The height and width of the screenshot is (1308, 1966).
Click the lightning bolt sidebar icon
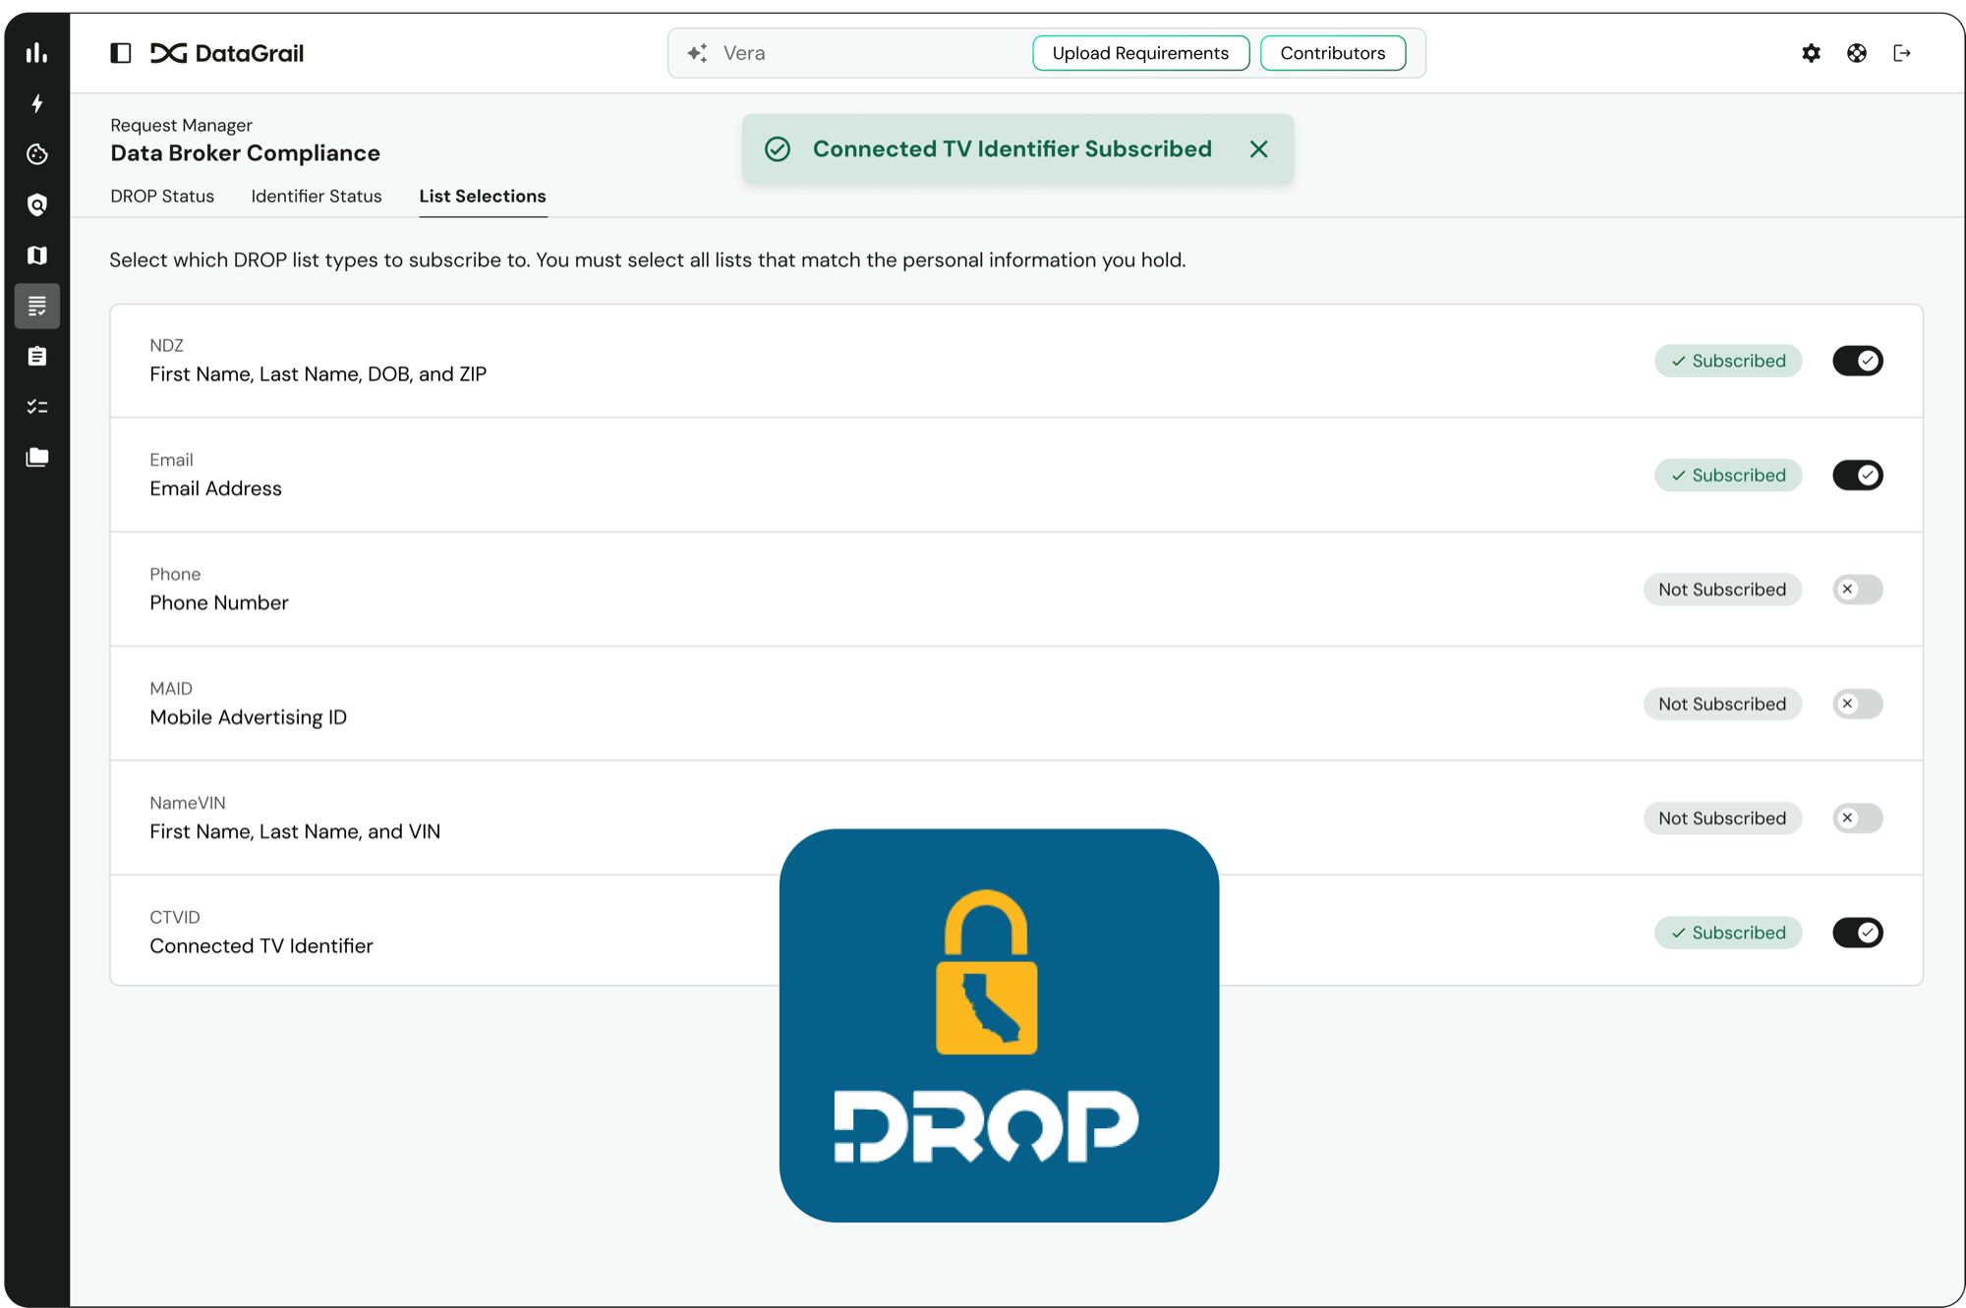click(37, 104)
